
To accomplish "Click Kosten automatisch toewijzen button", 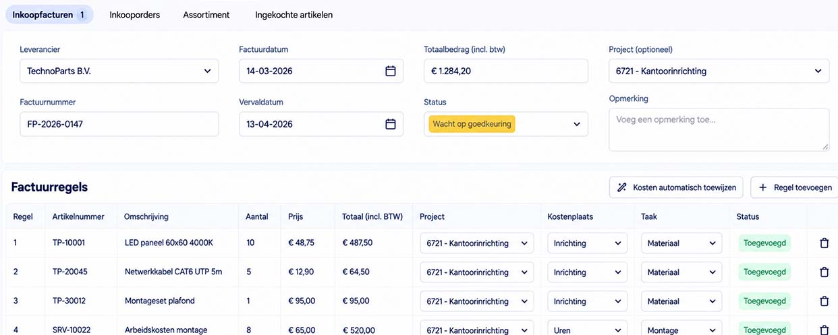I will 677,187.
